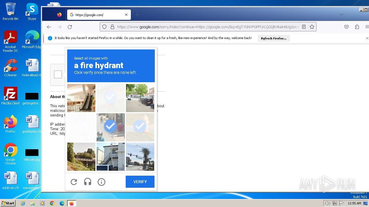Launch FileZilla Client shortcut
Screen dimensions: 369x207
tap(10, 96)
